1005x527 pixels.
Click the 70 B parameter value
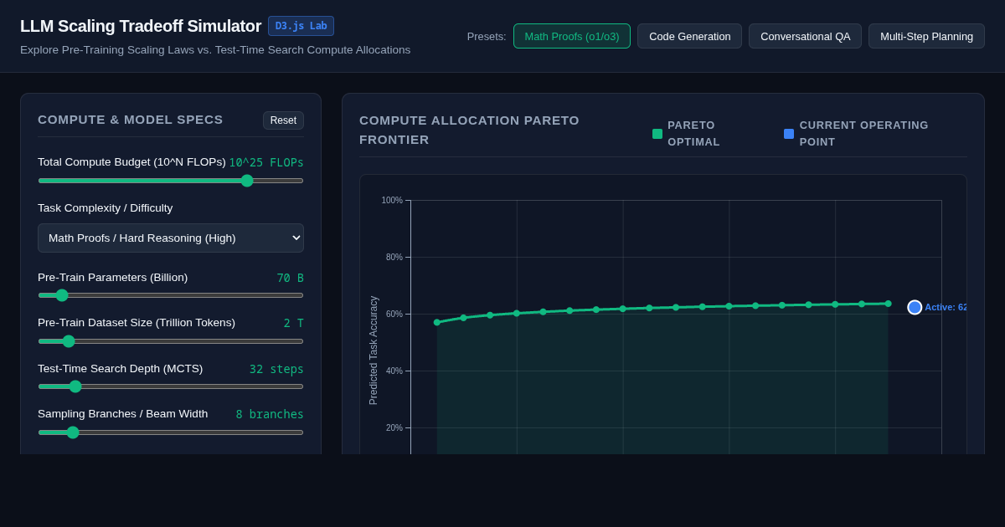(x=291, y=278)
